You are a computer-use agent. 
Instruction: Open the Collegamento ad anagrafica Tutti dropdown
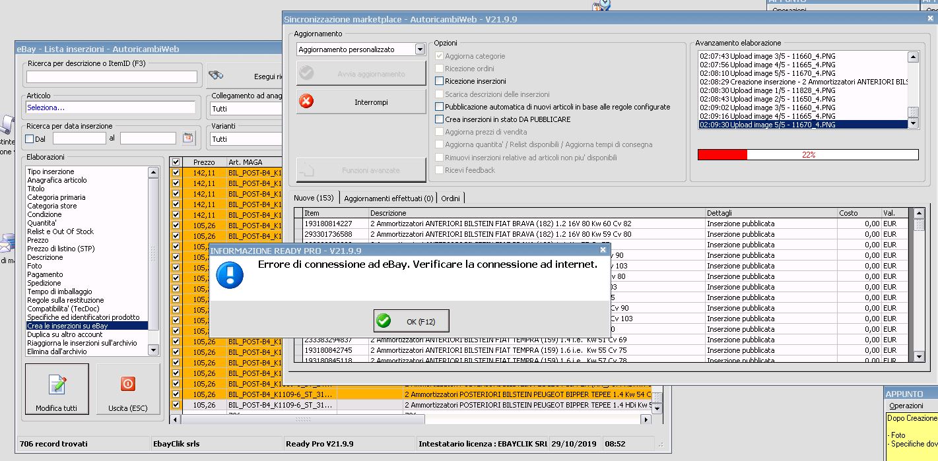click(246, 108)
